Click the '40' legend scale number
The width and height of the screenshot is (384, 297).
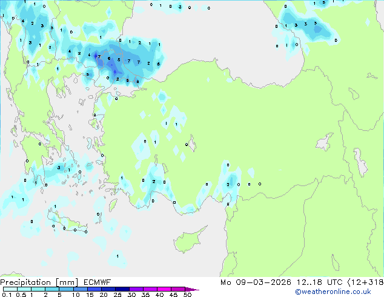click(x=159, y=295)
